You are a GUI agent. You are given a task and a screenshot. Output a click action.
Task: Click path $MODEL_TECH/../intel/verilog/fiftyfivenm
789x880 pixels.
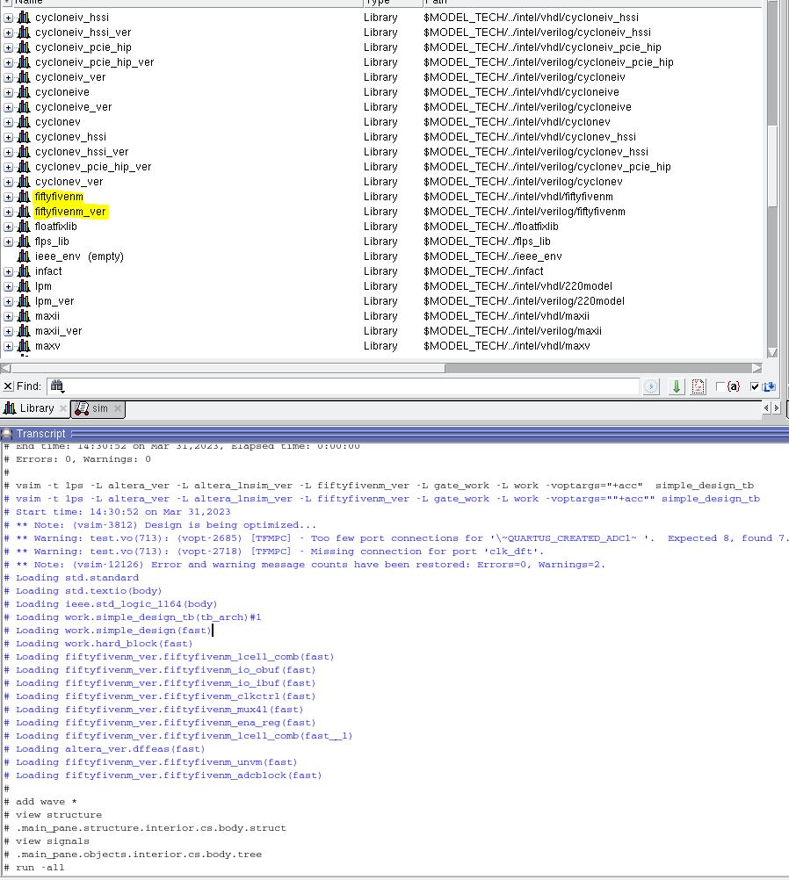(525, 212)
